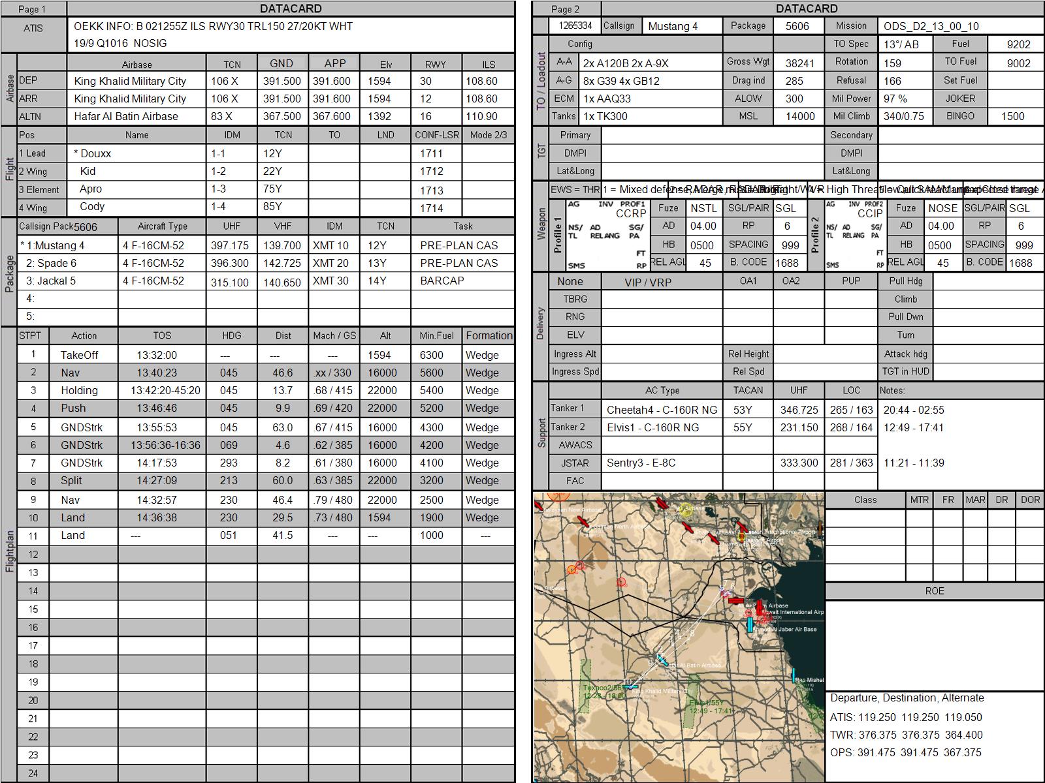Image resolution: width=1045 pixels, height=783 pixels.
Task: Click the Lead TCN value 12Y
Action: tap(272, 153)
